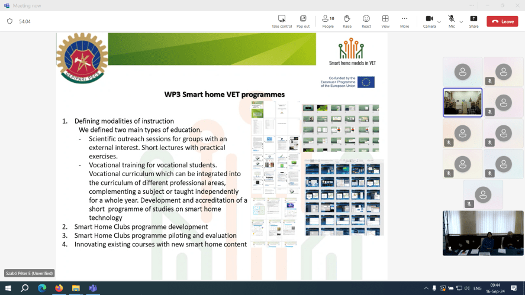Click "Smart Home Clubs programme development" line

point(141,227)
